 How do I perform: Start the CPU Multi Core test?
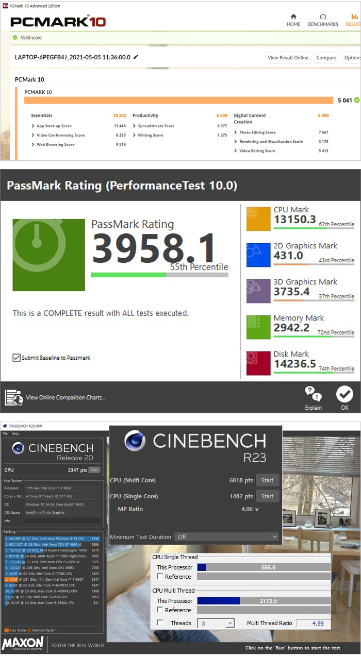point(268,480)
